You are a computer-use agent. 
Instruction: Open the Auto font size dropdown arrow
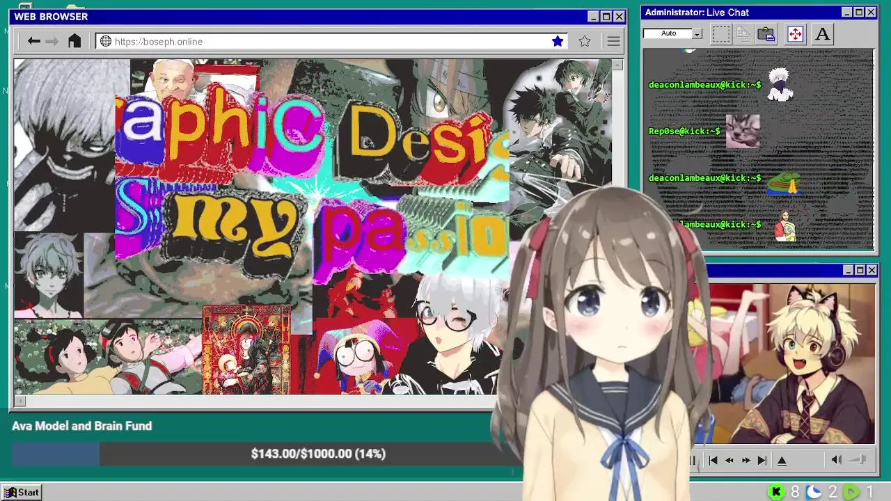[697, 33]
